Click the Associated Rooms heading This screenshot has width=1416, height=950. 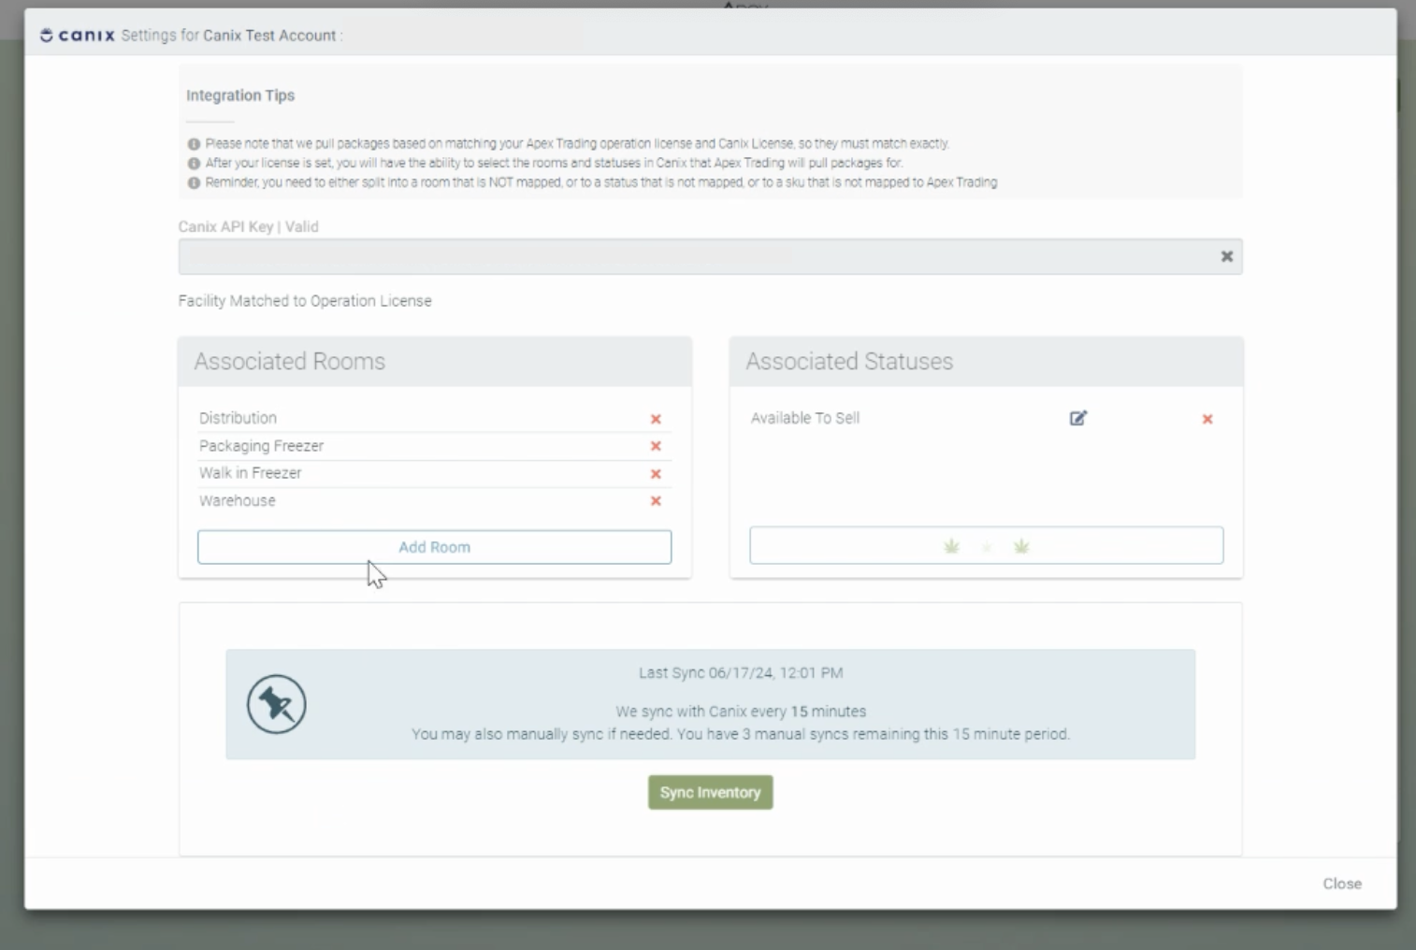[290, 362]
